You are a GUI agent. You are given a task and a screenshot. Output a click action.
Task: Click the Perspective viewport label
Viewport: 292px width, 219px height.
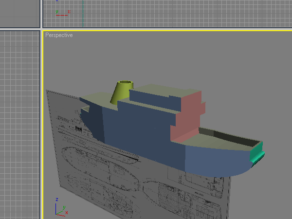click(59, 35)
